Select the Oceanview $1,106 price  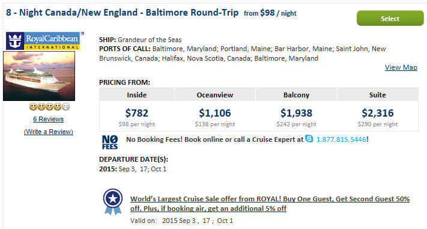coord(215,113)
